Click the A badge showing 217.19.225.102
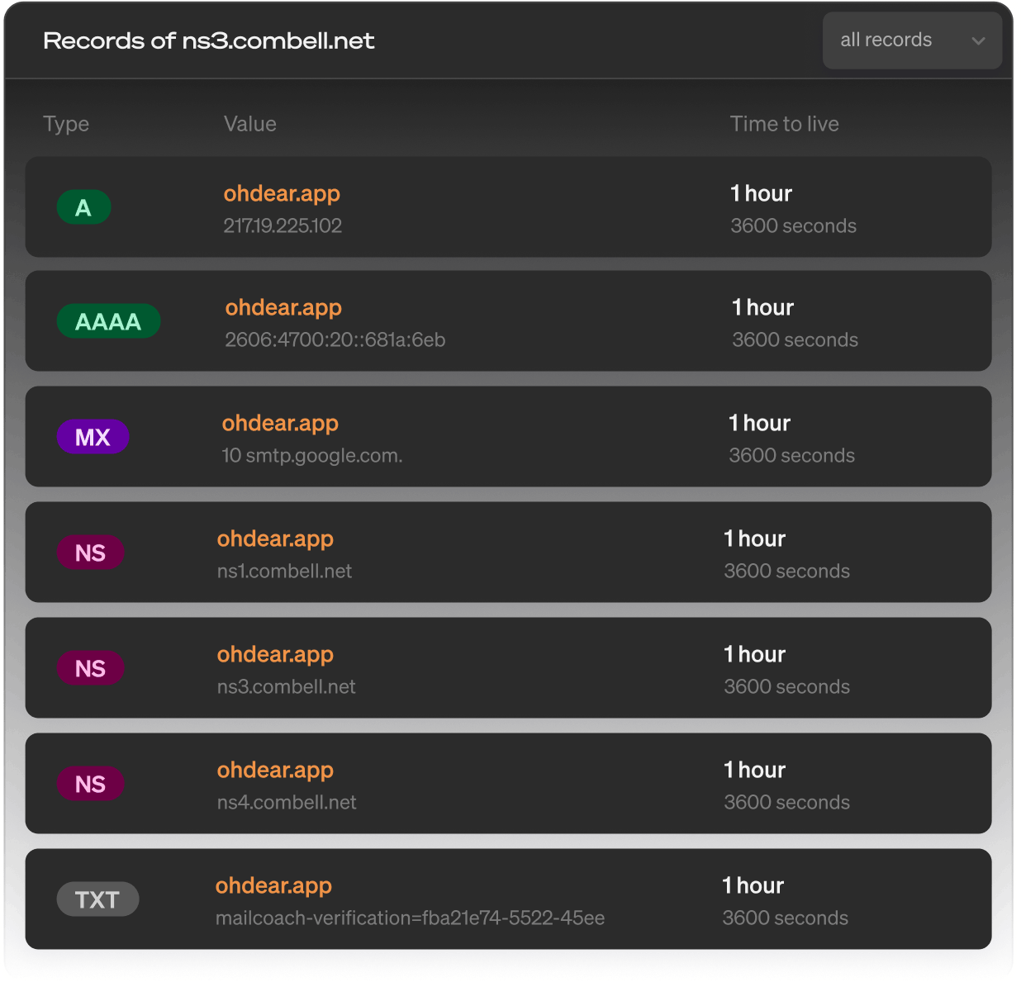Image resolution: width=1021 pixels, height=982 pixels. (83, 206)
